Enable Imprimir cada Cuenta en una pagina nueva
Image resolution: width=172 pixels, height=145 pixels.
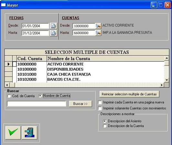(x=100, y=102)
